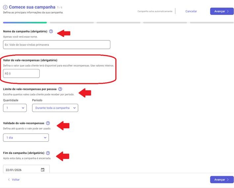Go back using the Voltar link
Viewport: 234px width, 188px height.
(14, 180)
